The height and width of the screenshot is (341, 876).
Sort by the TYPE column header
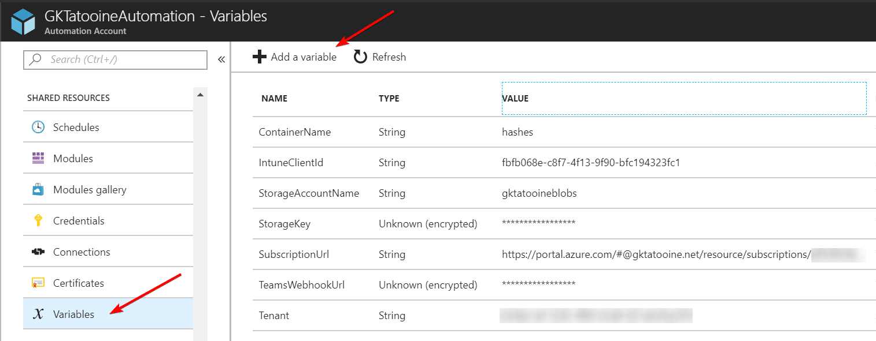click(x=389, y=99)
